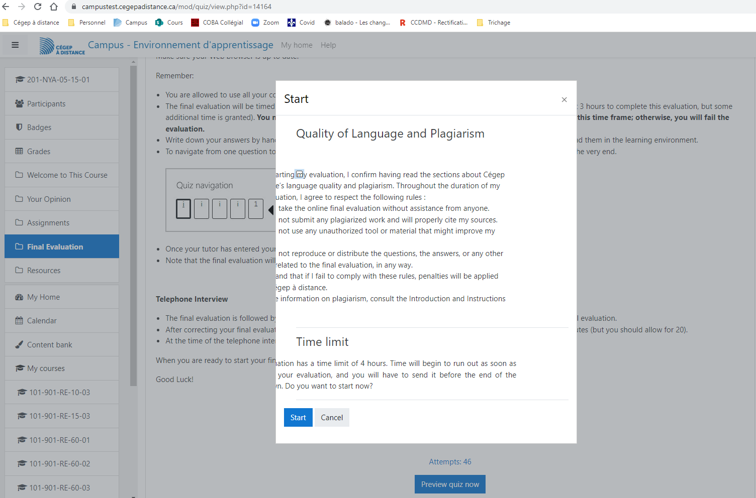Open the COBA Collégial bookmark
The width and height of the screenshot is (756, 498).
pyautogui.click(x=217, y=23)
